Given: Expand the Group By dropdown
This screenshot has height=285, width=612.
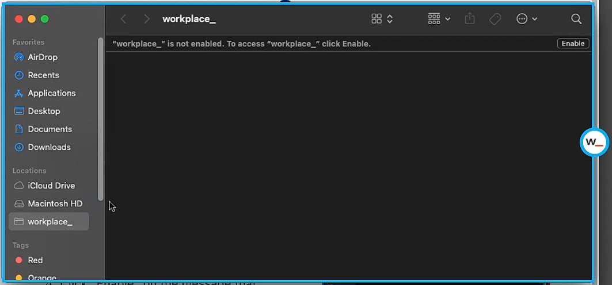Looking at the screenshot, I should (439, 19).
